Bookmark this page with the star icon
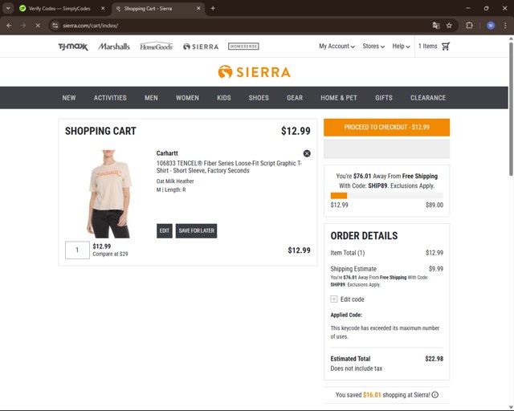The image size is (514, 411). 449,26
